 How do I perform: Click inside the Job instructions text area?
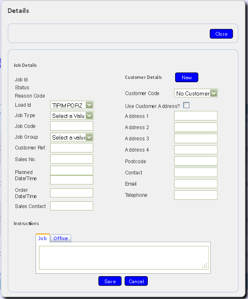(x=124, y=257)
